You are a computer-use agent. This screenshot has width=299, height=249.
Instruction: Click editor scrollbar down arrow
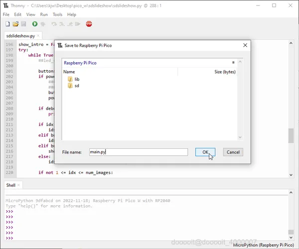click(291, 175)
